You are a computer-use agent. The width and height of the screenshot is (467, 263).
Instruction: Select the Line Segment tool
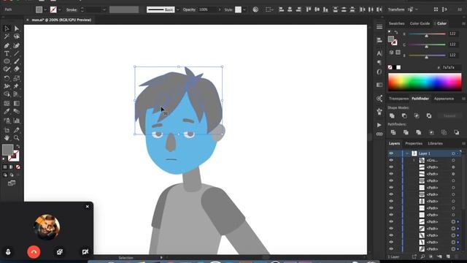coord(16,53)
